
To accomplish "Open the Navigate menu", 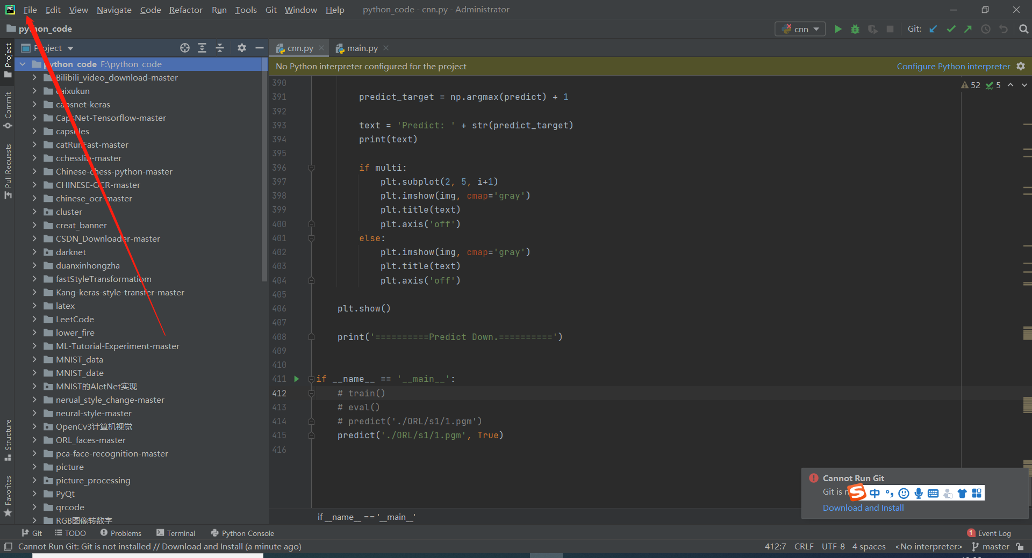I will [x=114, y=10].
